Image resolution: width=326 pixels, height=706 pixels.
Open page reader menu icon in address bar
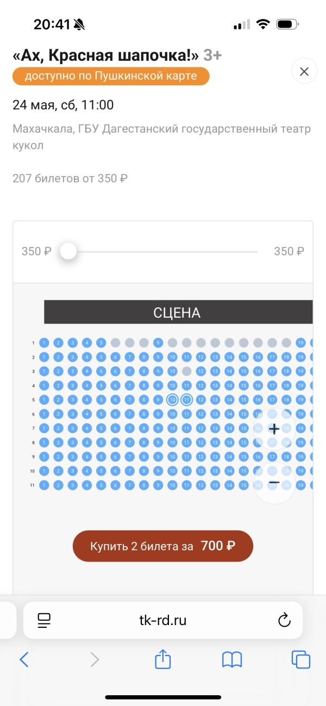click(x=44, y=620)
